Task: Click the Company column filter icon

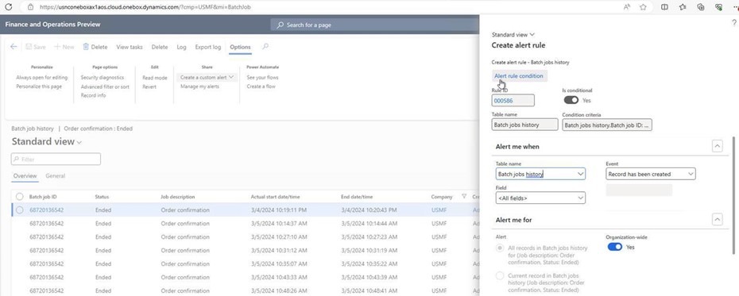Action: [x=464, y=197]
